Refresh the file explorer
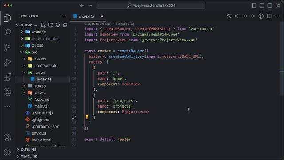284x160 pixels. tap(58, 25)
